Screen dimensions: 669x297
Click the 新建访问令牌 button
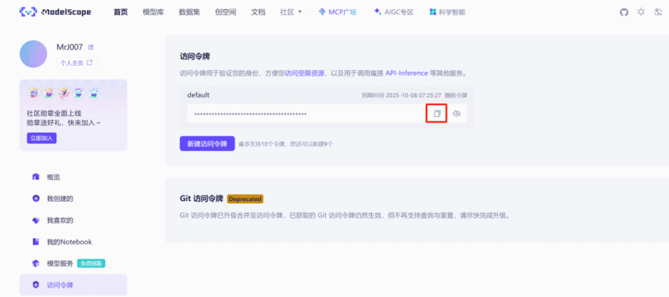[x=206, y=144]
